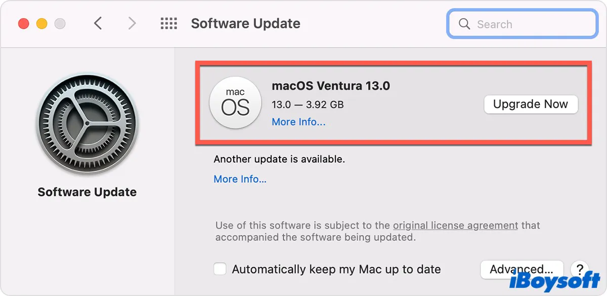Click the back navigation chevron
The width and height of the screenshot is (607, 296).
[x=98, y=23]
